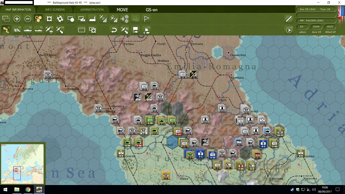Select the blue 9-5 unit

click(263, 143)
